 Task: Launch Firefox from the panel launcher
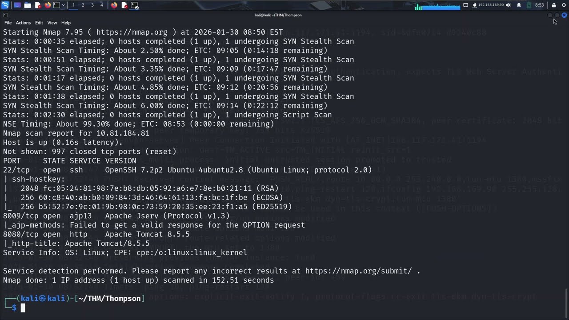click(x=48, y=5)
